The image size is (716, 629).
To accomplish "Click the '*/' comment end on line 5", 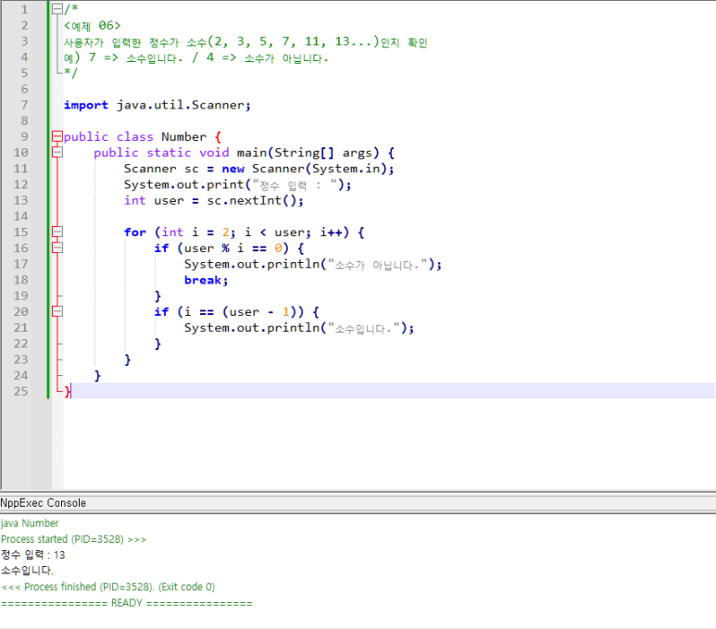I will (x=70, y=73).
